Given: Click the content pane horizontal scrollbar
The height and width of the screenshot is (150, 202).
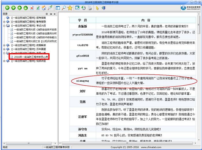Looking at the screenshot, I should click(x=127, y=143).
